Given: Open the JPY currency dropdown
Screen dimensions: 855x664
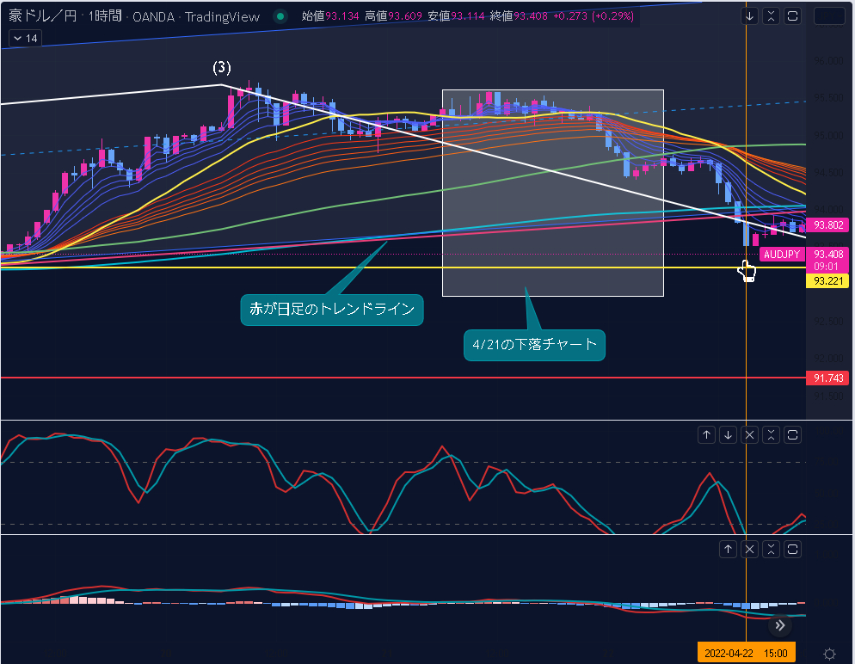Looking at the screenshot, I should [829, 15].
